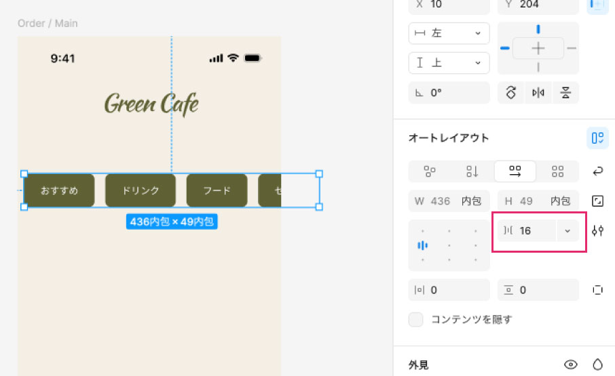Viewport: 615px width, 376px height.
Task: Open the gap value dropdown arrow
Action: pos(567,231)
